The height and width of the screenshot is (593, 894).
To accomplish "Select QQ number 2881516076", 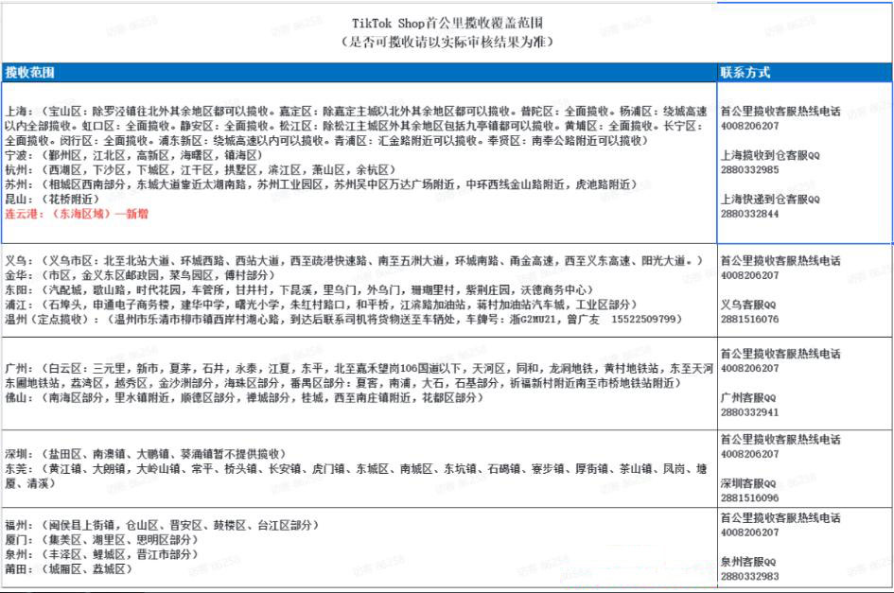I will click(750, 320).
